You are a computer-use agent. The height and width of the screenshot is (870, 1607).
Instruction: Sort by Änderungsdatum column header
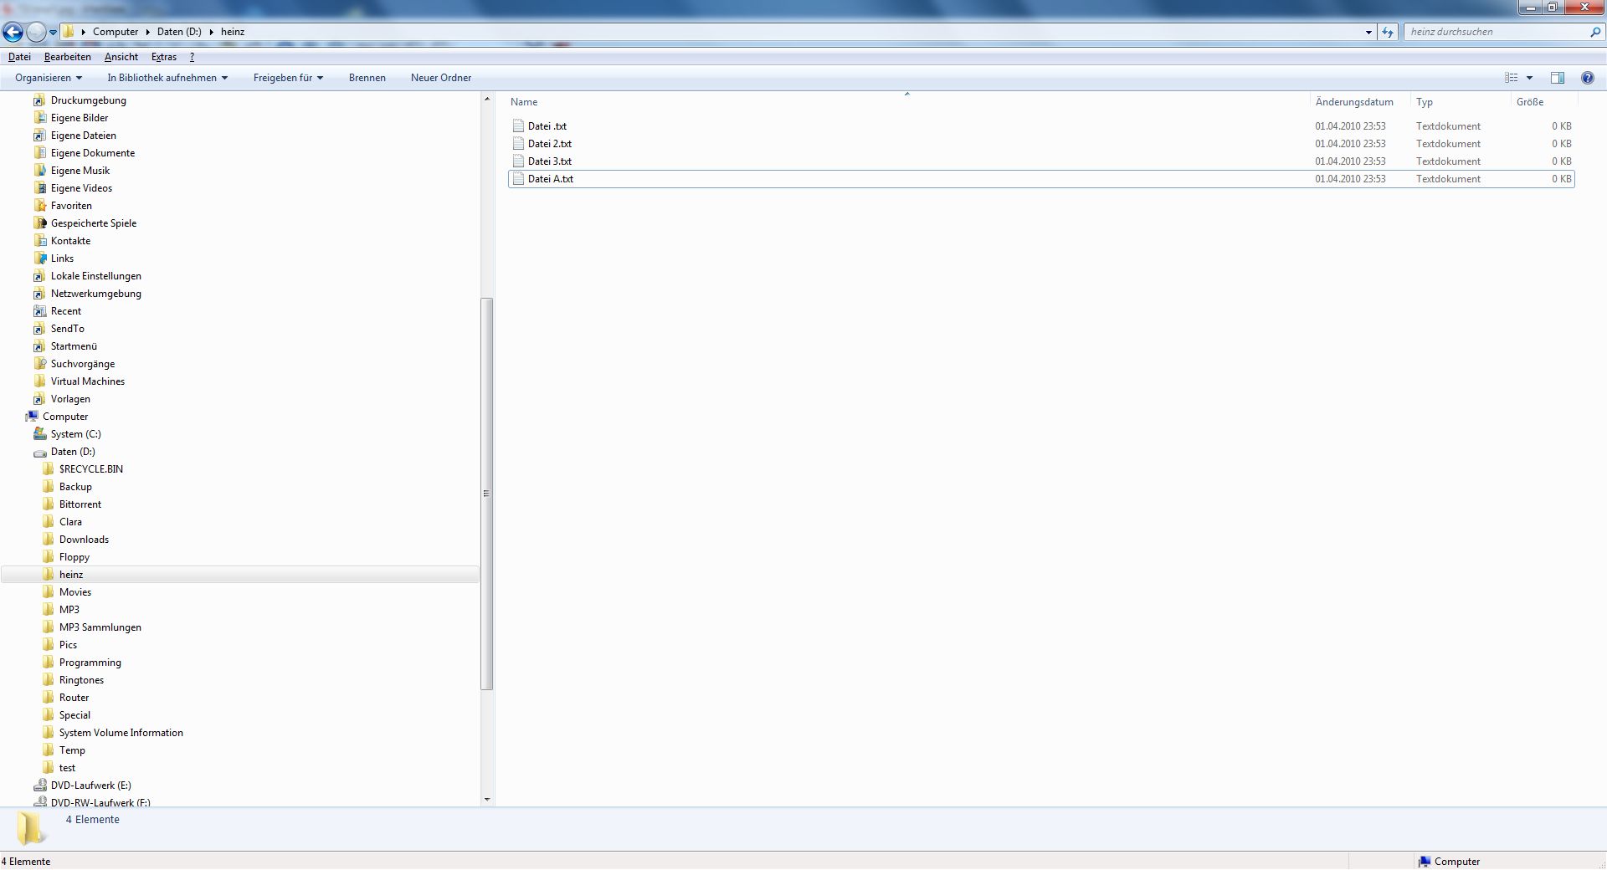click(1353, 102)
